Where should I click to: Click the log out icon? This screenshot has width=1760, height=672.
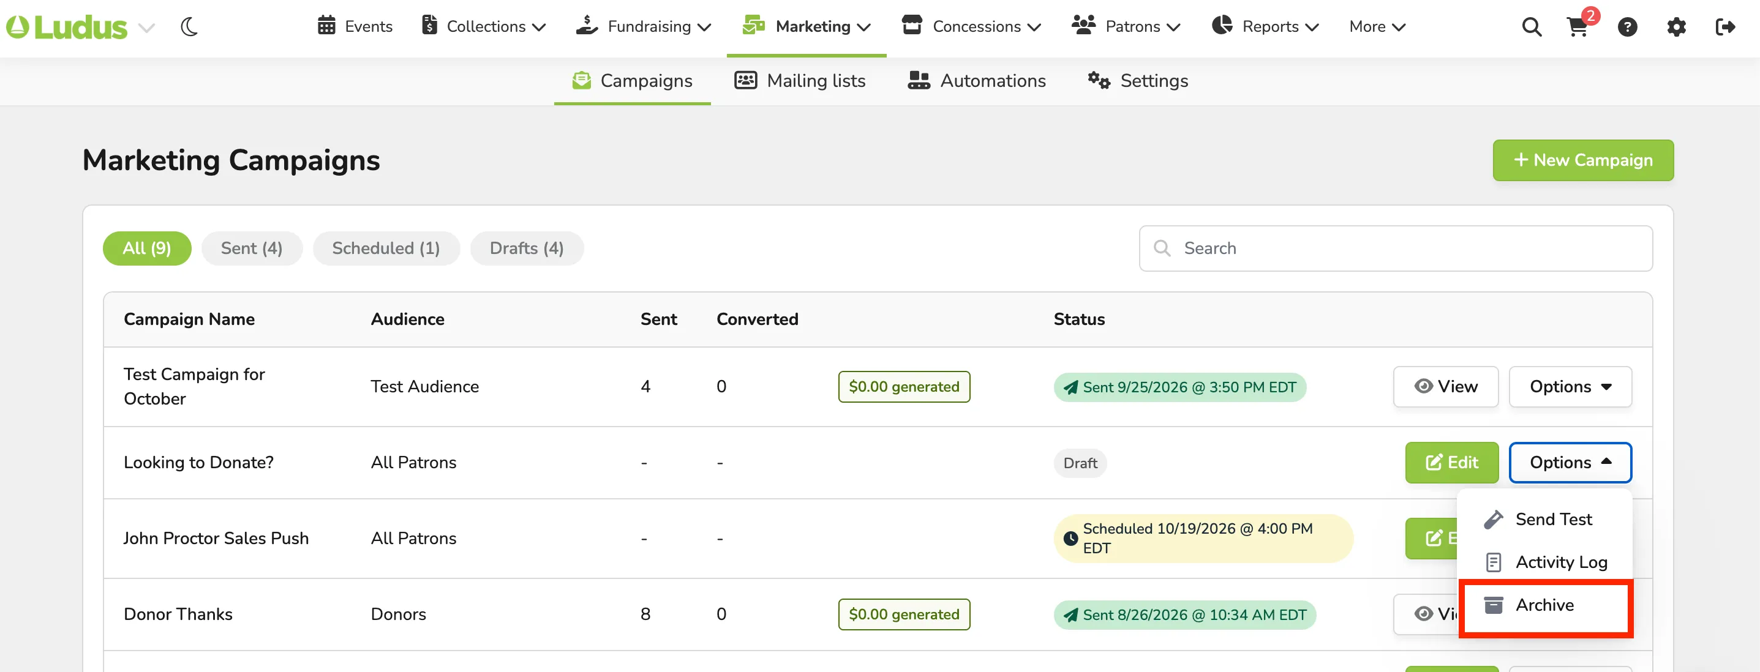[1725, 28]
